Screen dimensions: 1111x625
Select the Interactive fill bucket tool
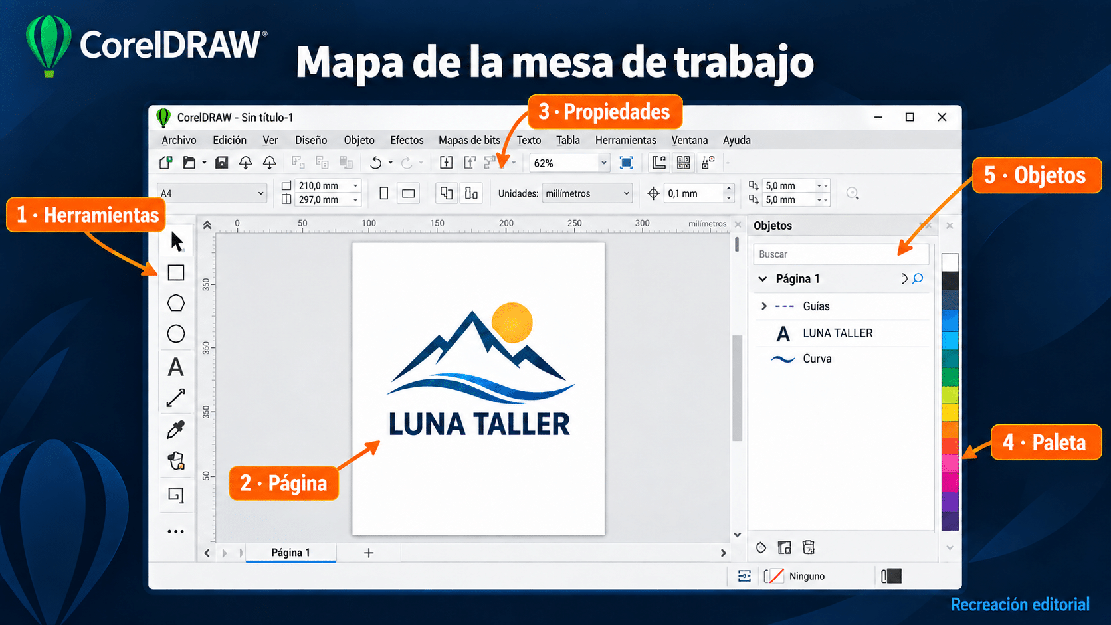coord(176,460)
